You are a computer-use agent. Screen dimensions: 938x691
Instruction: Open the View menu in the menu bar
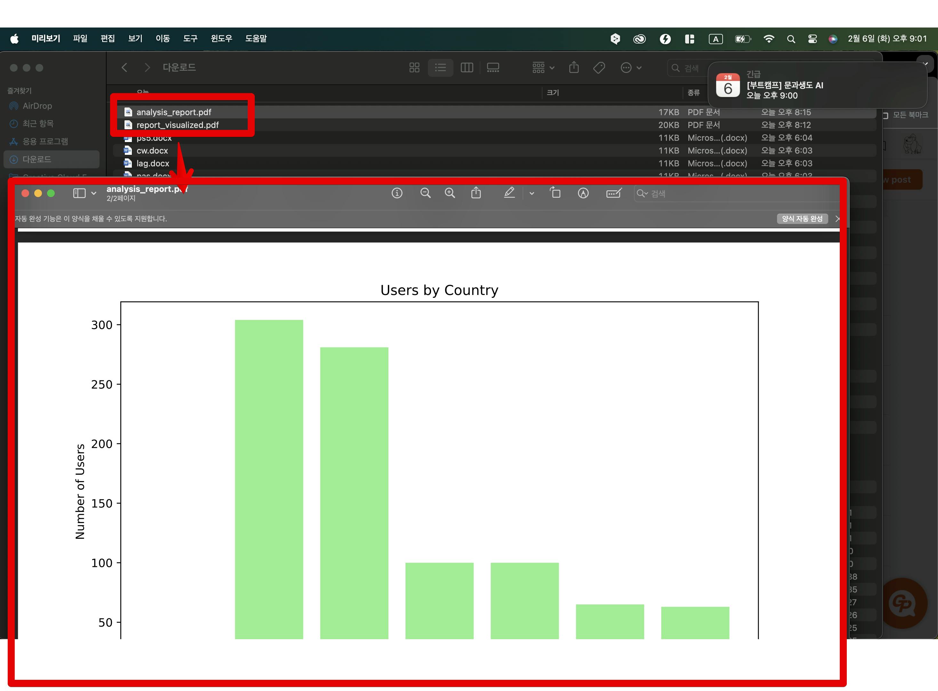[x=135, y=38]
